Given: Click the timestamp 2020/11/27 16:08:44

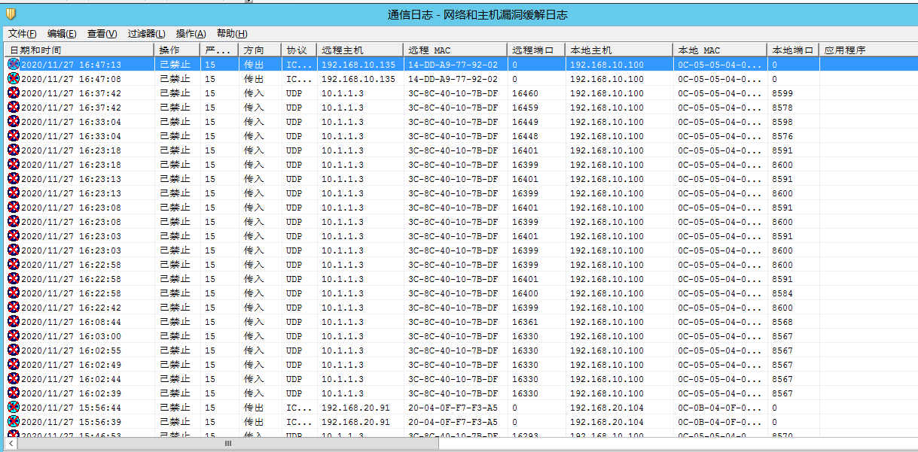Looking at the screenshot, I should click(x=71, y=322).
